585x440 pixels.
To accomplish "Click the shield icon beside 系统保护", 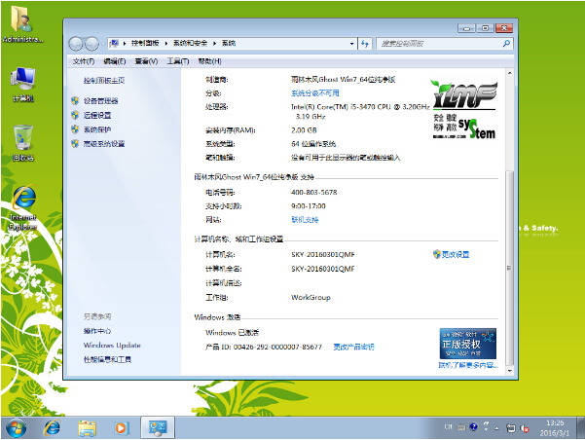I will 75,129.
